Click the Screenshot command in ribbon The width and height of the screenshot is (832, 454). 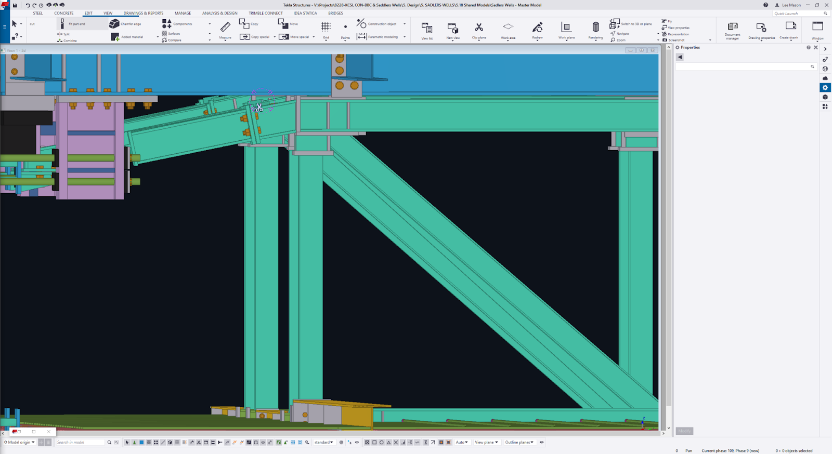click(x=674, y=40)
